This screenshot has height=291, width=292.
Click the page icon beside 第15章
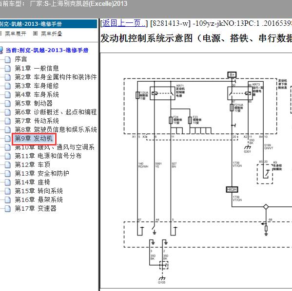8,191
